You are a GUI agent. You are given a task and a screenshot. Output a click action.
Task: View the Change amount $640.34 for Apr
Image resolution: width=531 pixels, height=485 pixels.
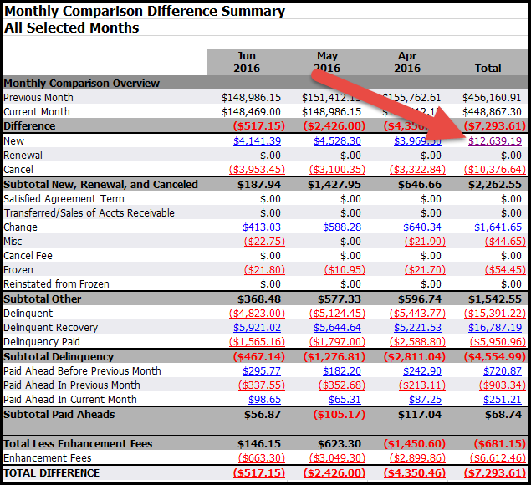click(x=422, y=227)
